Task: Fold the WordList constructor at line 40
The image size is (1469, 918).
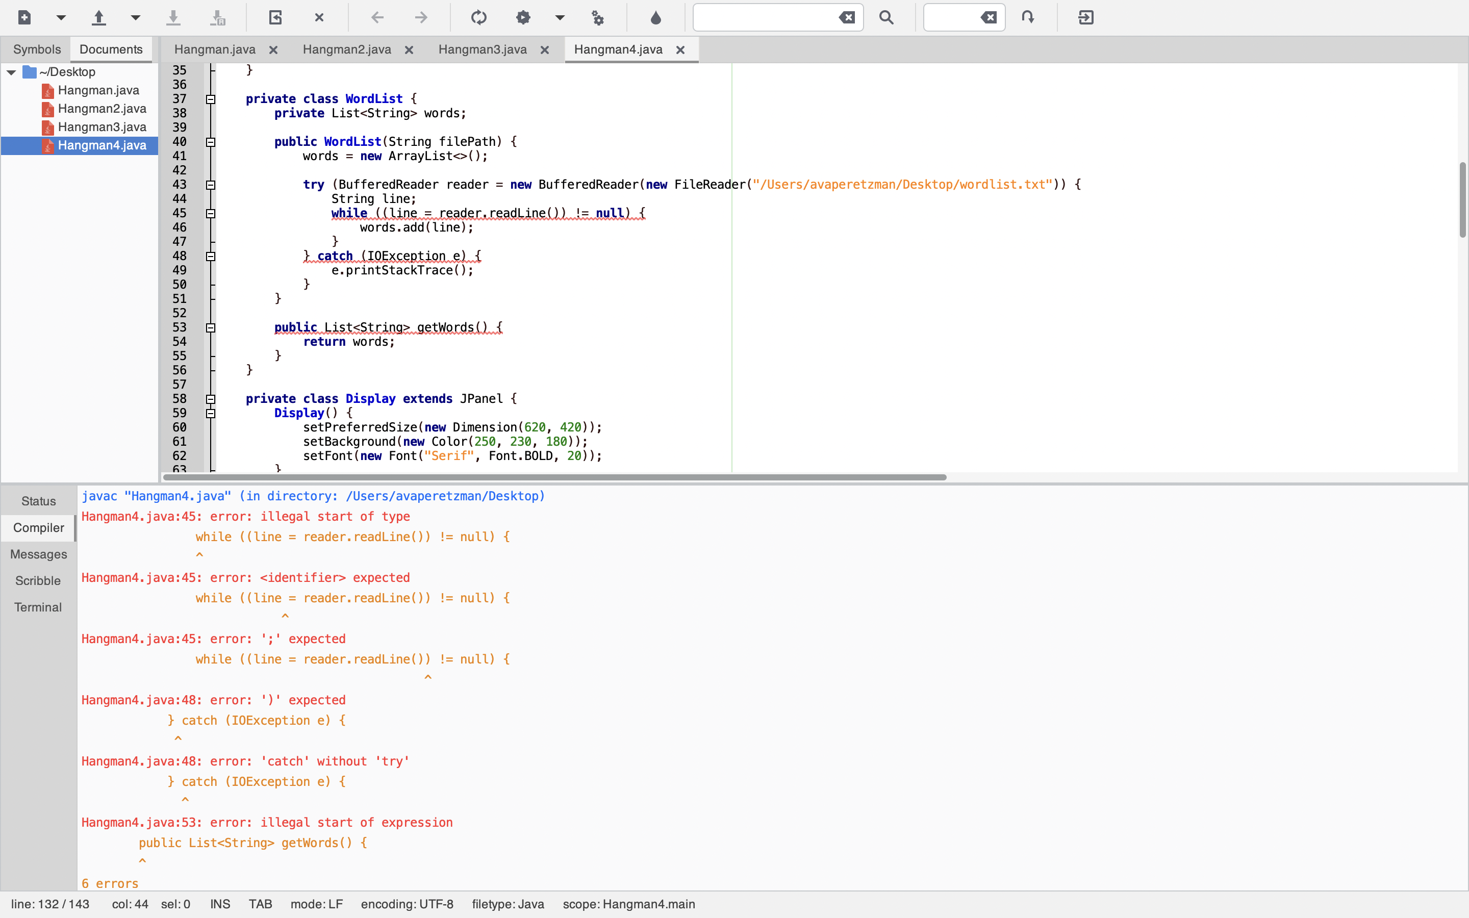Action: pyautogui.click(x=211, y=142)
